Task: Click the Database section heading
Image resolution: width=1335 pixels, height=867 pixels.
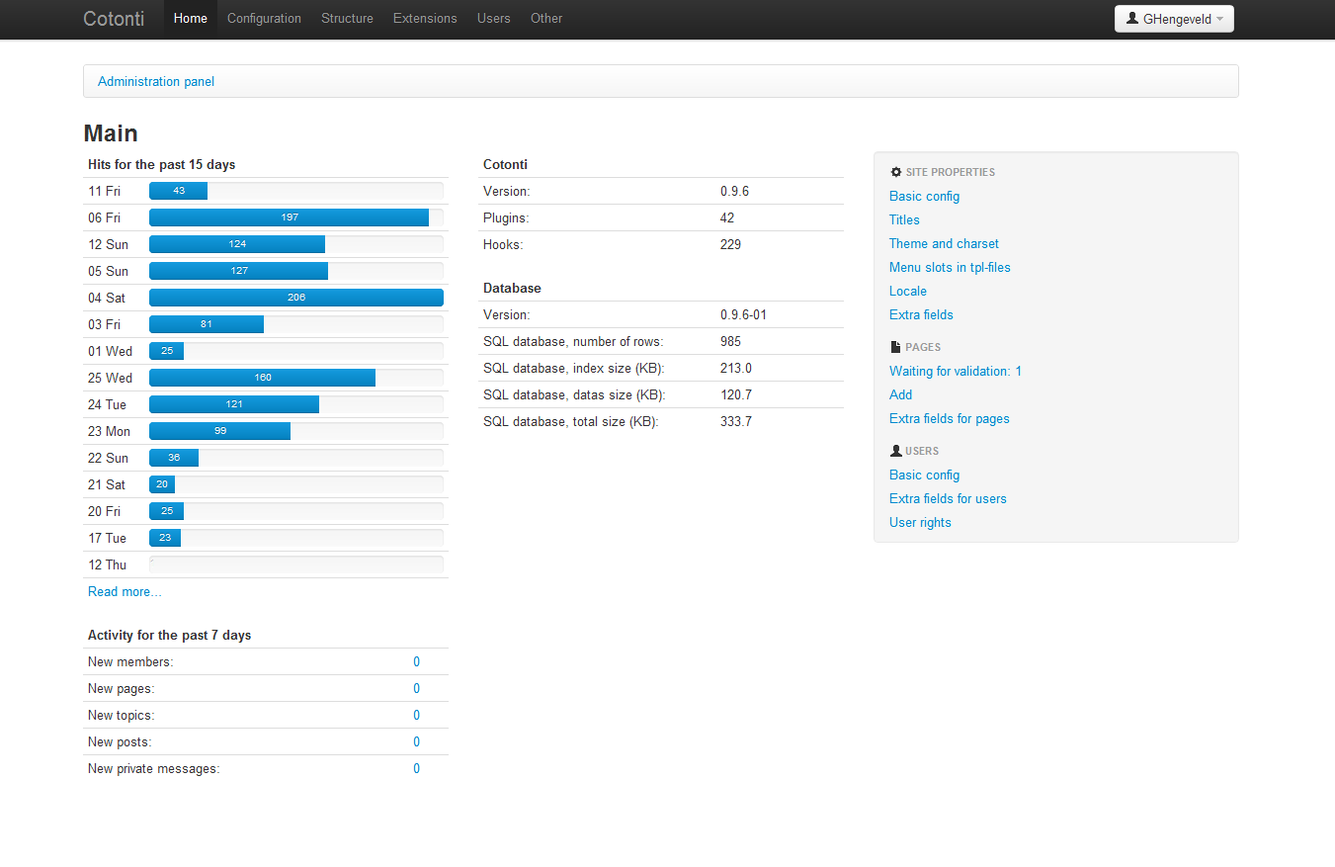Action: (512, 289)
